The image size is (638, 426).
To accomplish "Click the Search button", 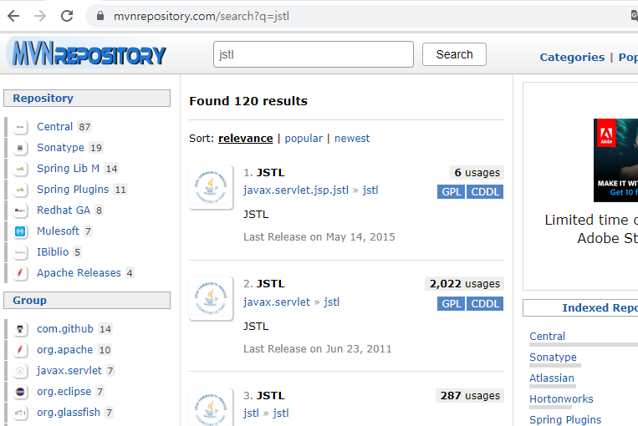I will point(454,54).
